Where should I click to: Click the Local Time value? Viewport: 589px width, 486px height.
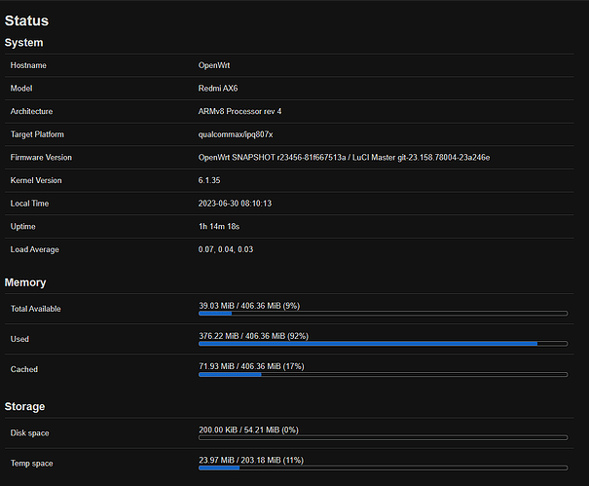[x=235, y=204]
